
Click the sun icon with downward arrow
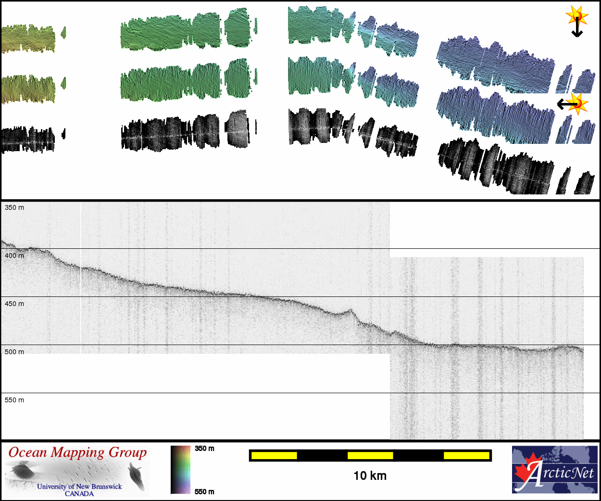pyautogui.click(x=576, y=17)
